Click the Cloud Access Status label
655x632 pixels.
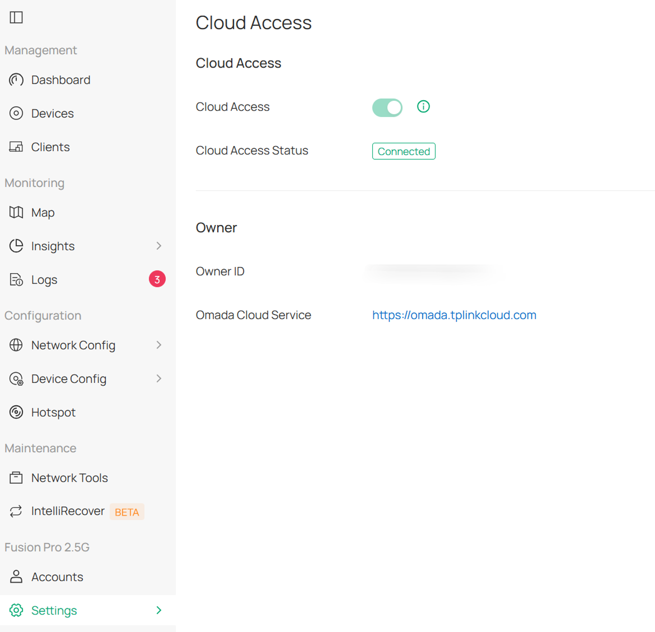(252, 150)
